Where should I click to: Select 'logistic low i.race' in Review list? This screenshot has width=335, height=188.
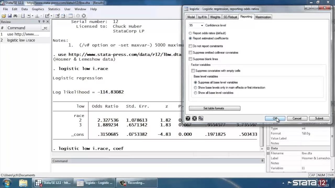point(25,40)
